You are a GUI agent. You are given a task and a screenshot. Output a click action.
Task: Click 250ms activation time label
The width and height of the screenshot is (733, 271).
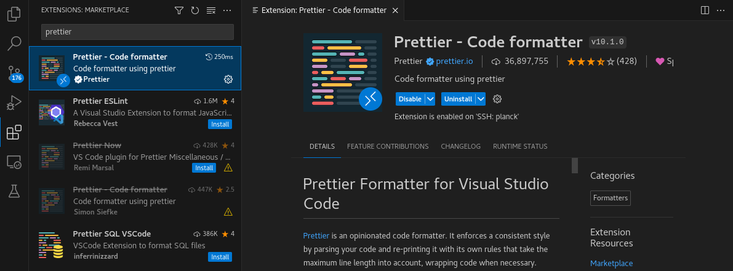(x=219, y=57)
